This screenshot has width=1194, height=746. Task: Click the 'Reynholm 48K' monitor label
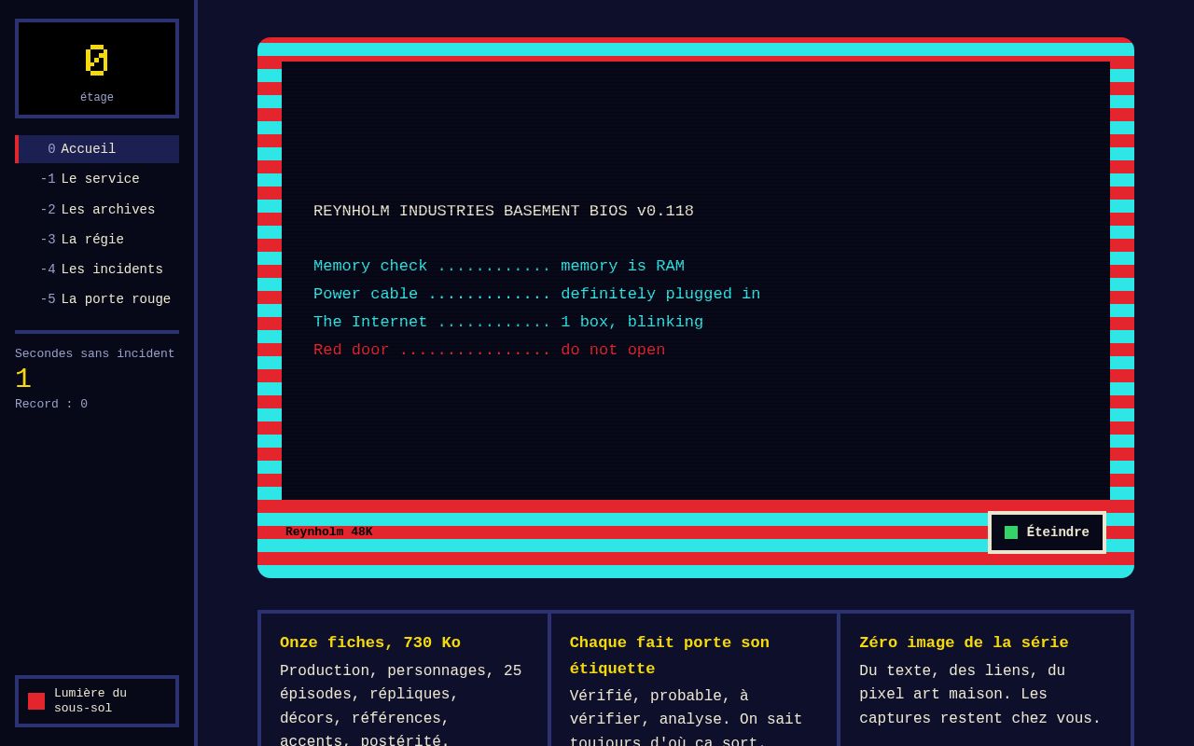point(329,532)
